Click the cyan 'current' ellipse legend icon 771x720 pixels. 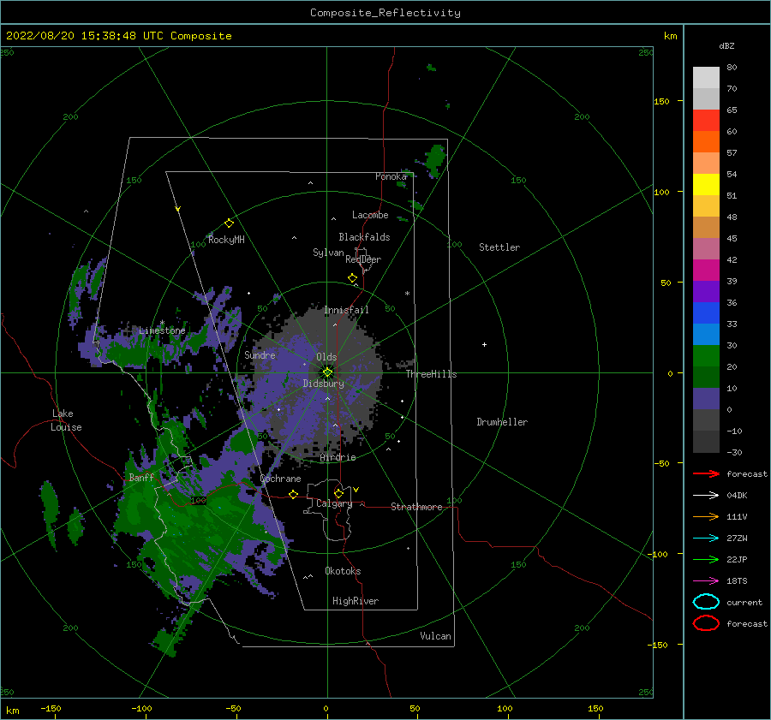coord(706,602)
